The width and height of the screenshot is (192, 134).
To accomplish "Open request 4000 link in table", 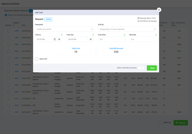I will click(17, 44).
